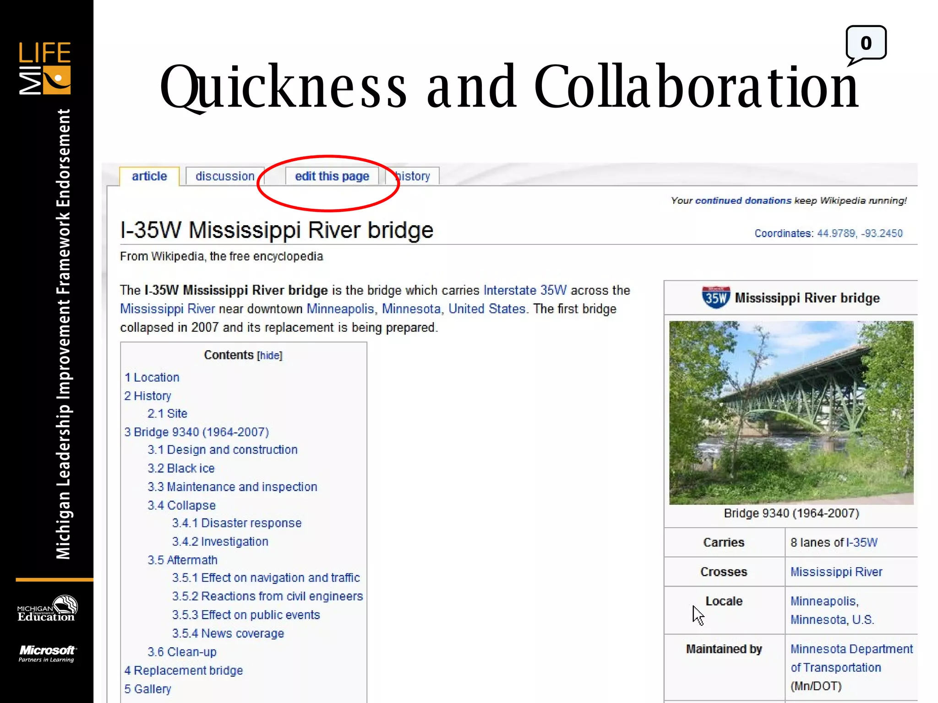Open section 3.2 Black ice
The image size is (938, 703).
[x=181, y=469]
